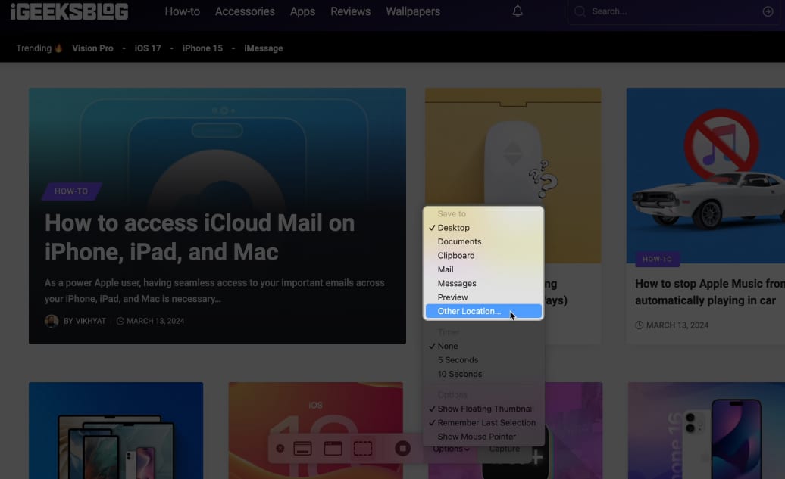This screenshot has width=785, height=479.
Task: Select Capture Selected Window icon in screenshot toolbar
Action: point(333,449)
